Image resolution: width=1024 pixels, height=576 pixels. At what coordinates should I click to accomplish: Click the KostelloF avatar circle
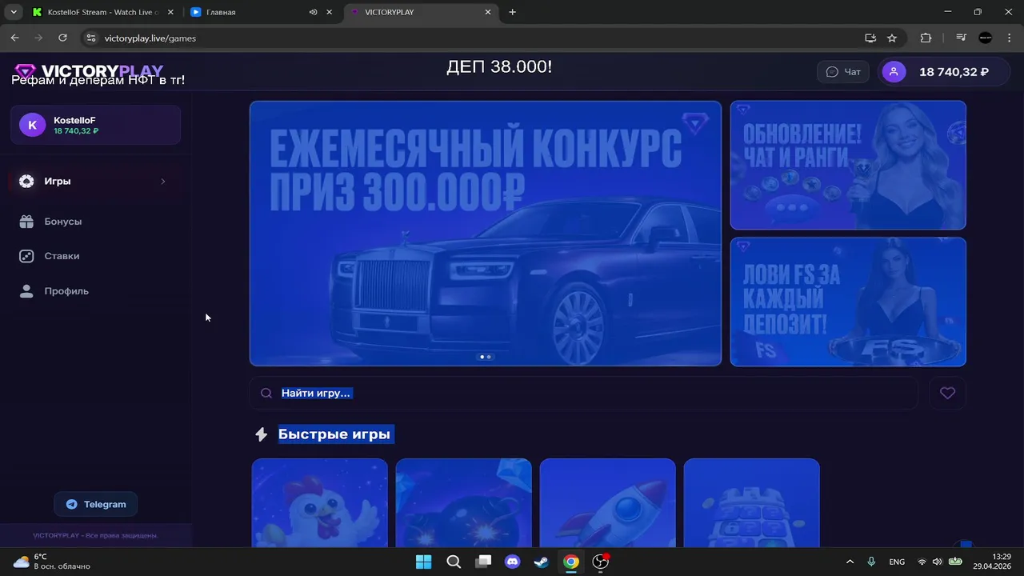tap(32, 125)
